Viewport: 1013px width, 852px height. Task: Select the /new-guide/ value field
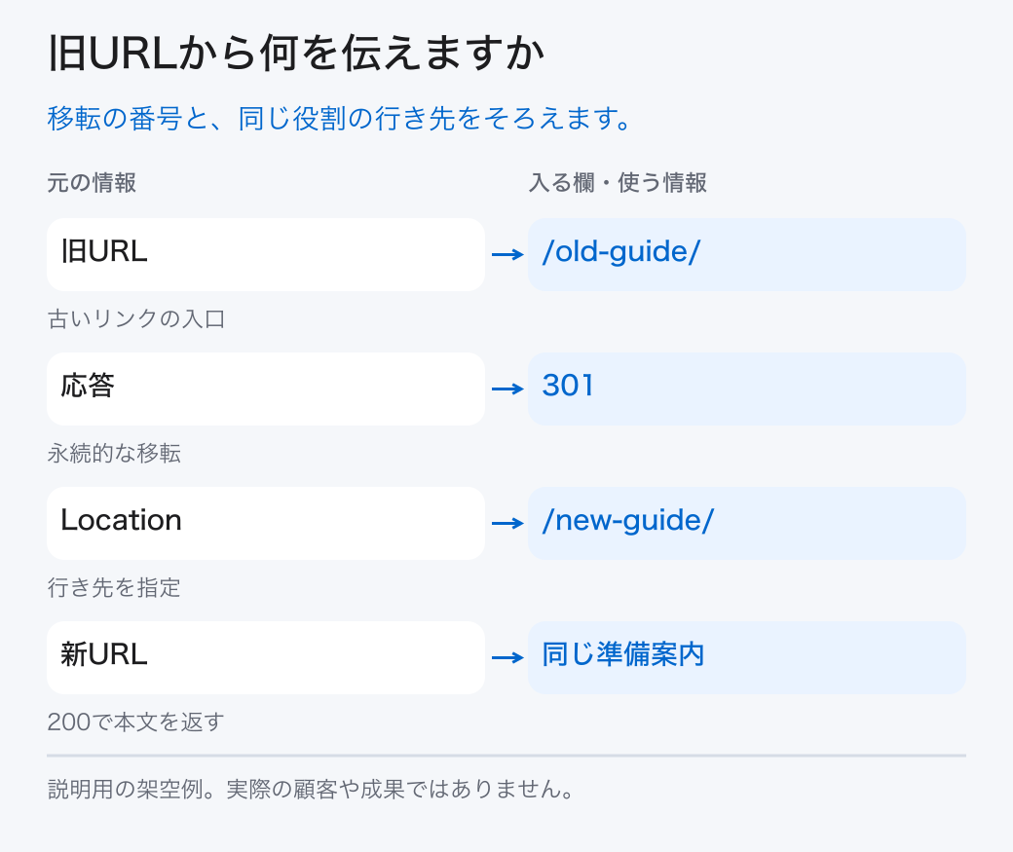tap(747, 523)
